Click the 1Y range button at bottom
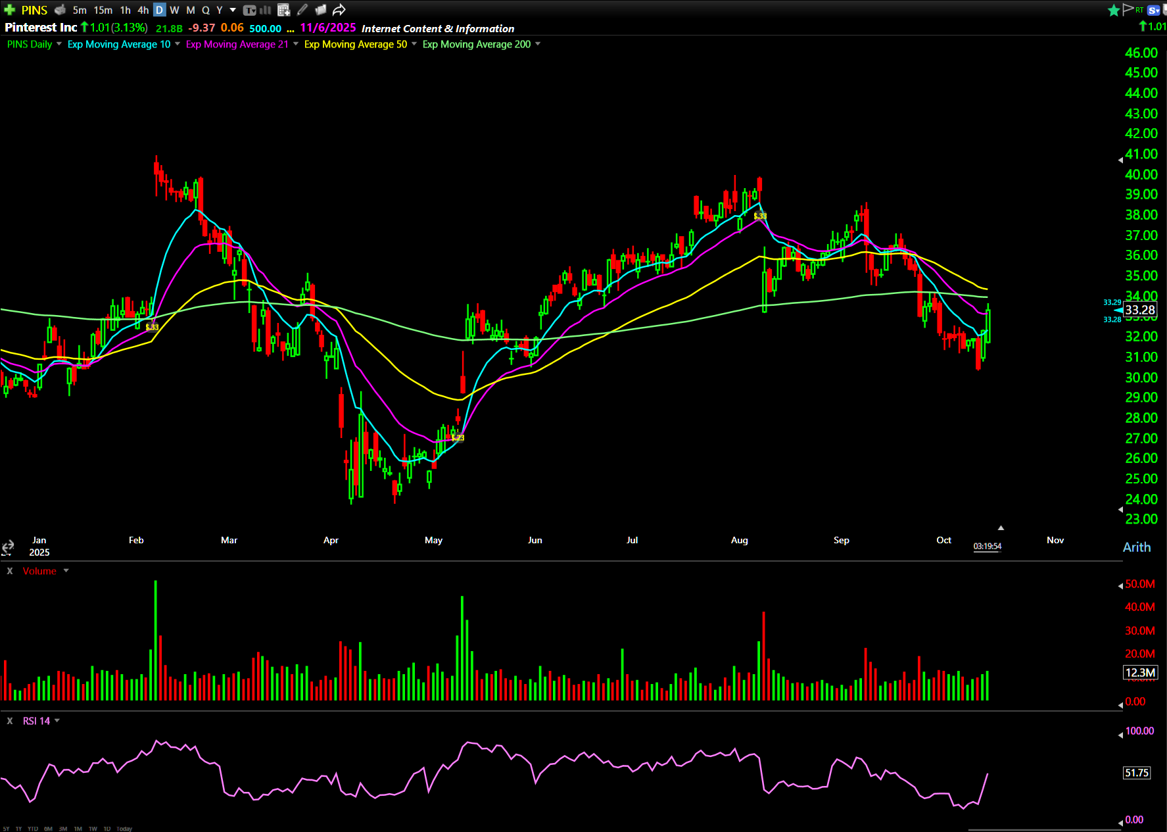Viewport: 1167px width, 832px height. coord(18,829)
